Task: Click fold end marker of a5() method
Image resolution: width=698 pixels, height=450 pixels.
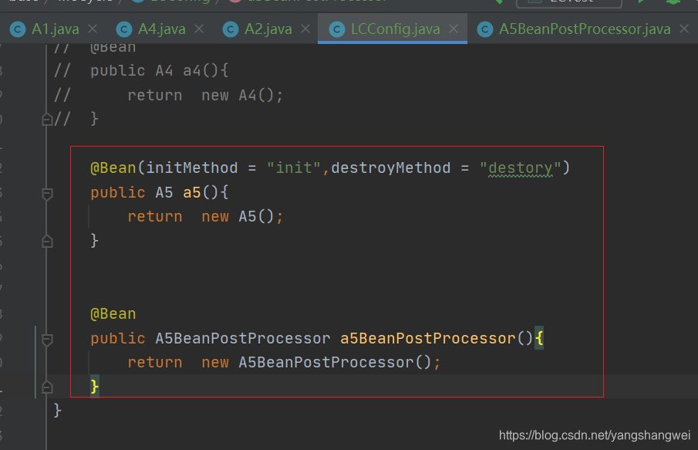Action: pyautogui.click(x=47, y=242)
